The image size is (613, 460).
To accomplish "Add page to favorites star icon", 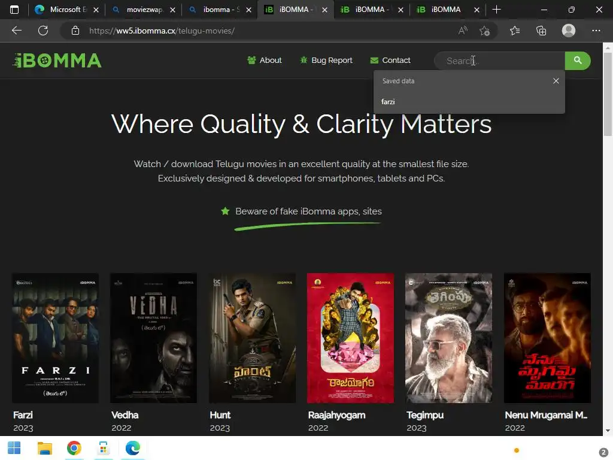I will [x=485, y=31].
